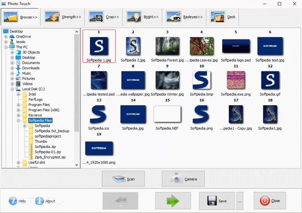Select the 1920x1080.png thumbnail

(99, 148)
